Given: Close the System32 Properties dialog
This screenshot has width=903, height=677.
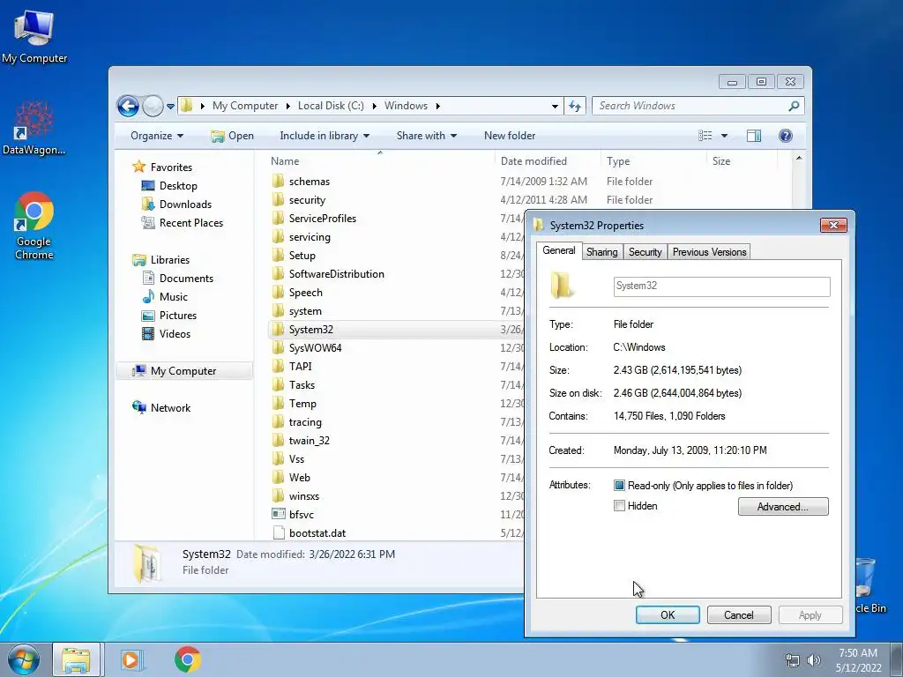Looking at the screenshot, I should click(x=833, y=225).
